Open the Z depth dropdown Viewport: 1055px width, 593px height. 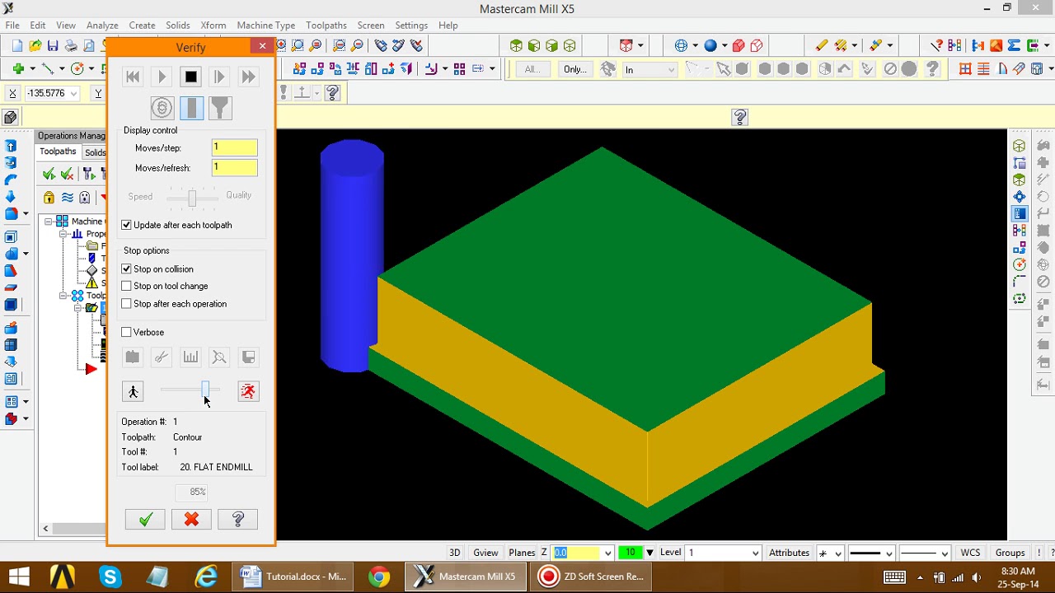click(608, 553)
